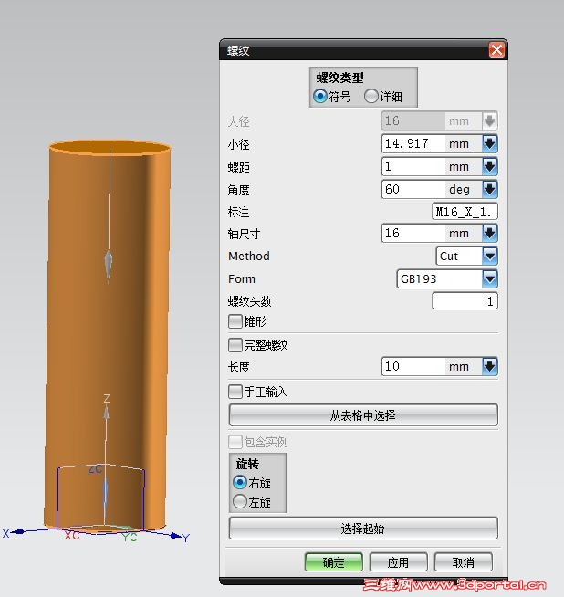Click the Z axis arrow on the cylinder
Screen dimensions: 564x597
pos(107,414)
